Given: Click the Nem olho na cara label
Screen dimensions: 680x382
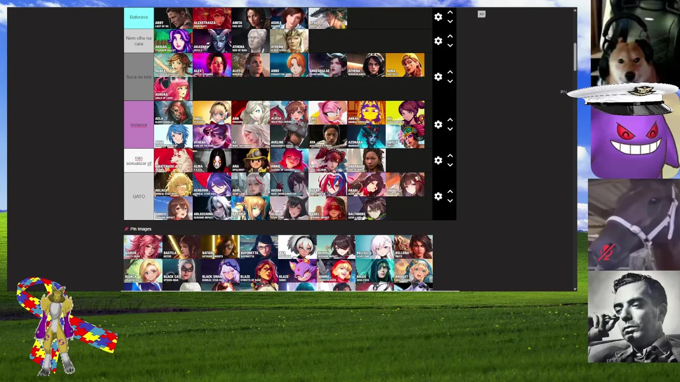Looking at the screenshot, I should [139, 41].
